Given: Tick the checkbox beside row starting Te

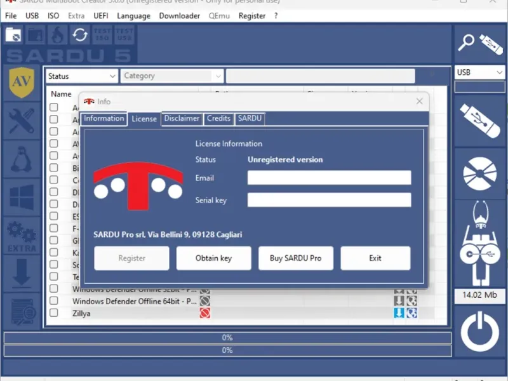Looking at the screenshot, I should point(54,276).
